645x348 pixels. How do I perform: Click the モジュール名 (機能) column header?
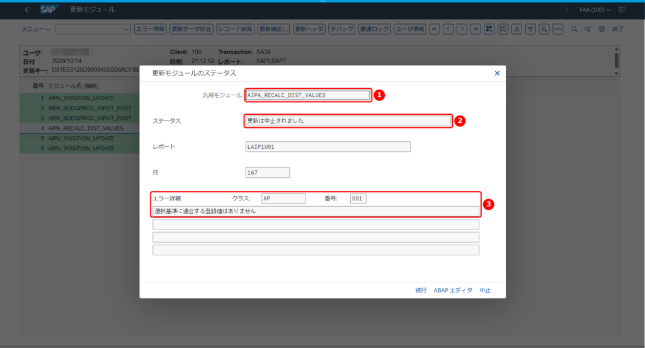(73, 86)
